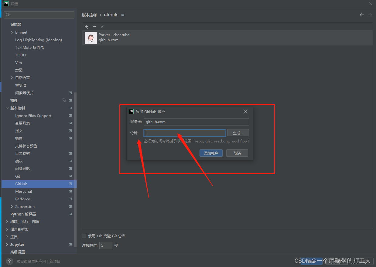Click the 服务器 github.com field
The width and height of the screenshot is (376, 267).
pos(197,122)
